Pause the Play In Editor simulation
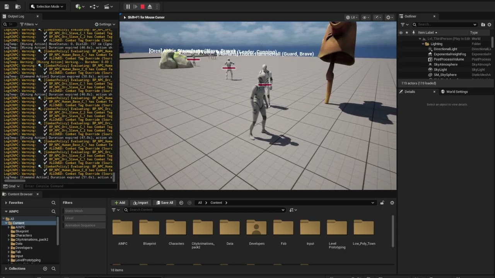Viewport: 495px width, 278px height. click(128, 7)
